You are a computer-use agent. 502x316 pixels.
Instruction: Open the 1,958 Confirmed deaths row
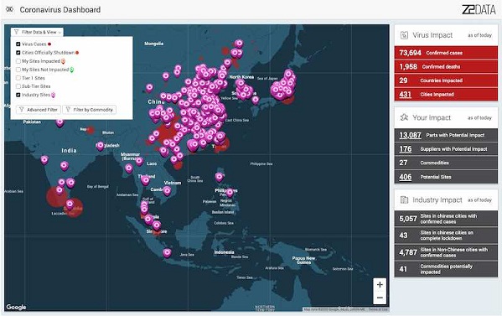(446, 66)
